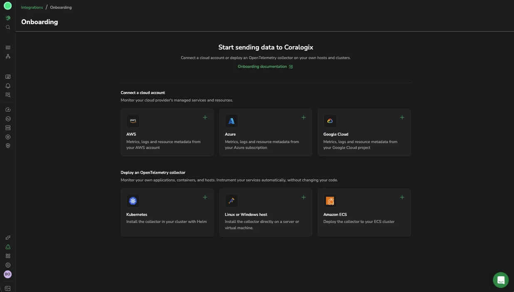
Task: Click the AWS account description text
Action: coord(163,145)
